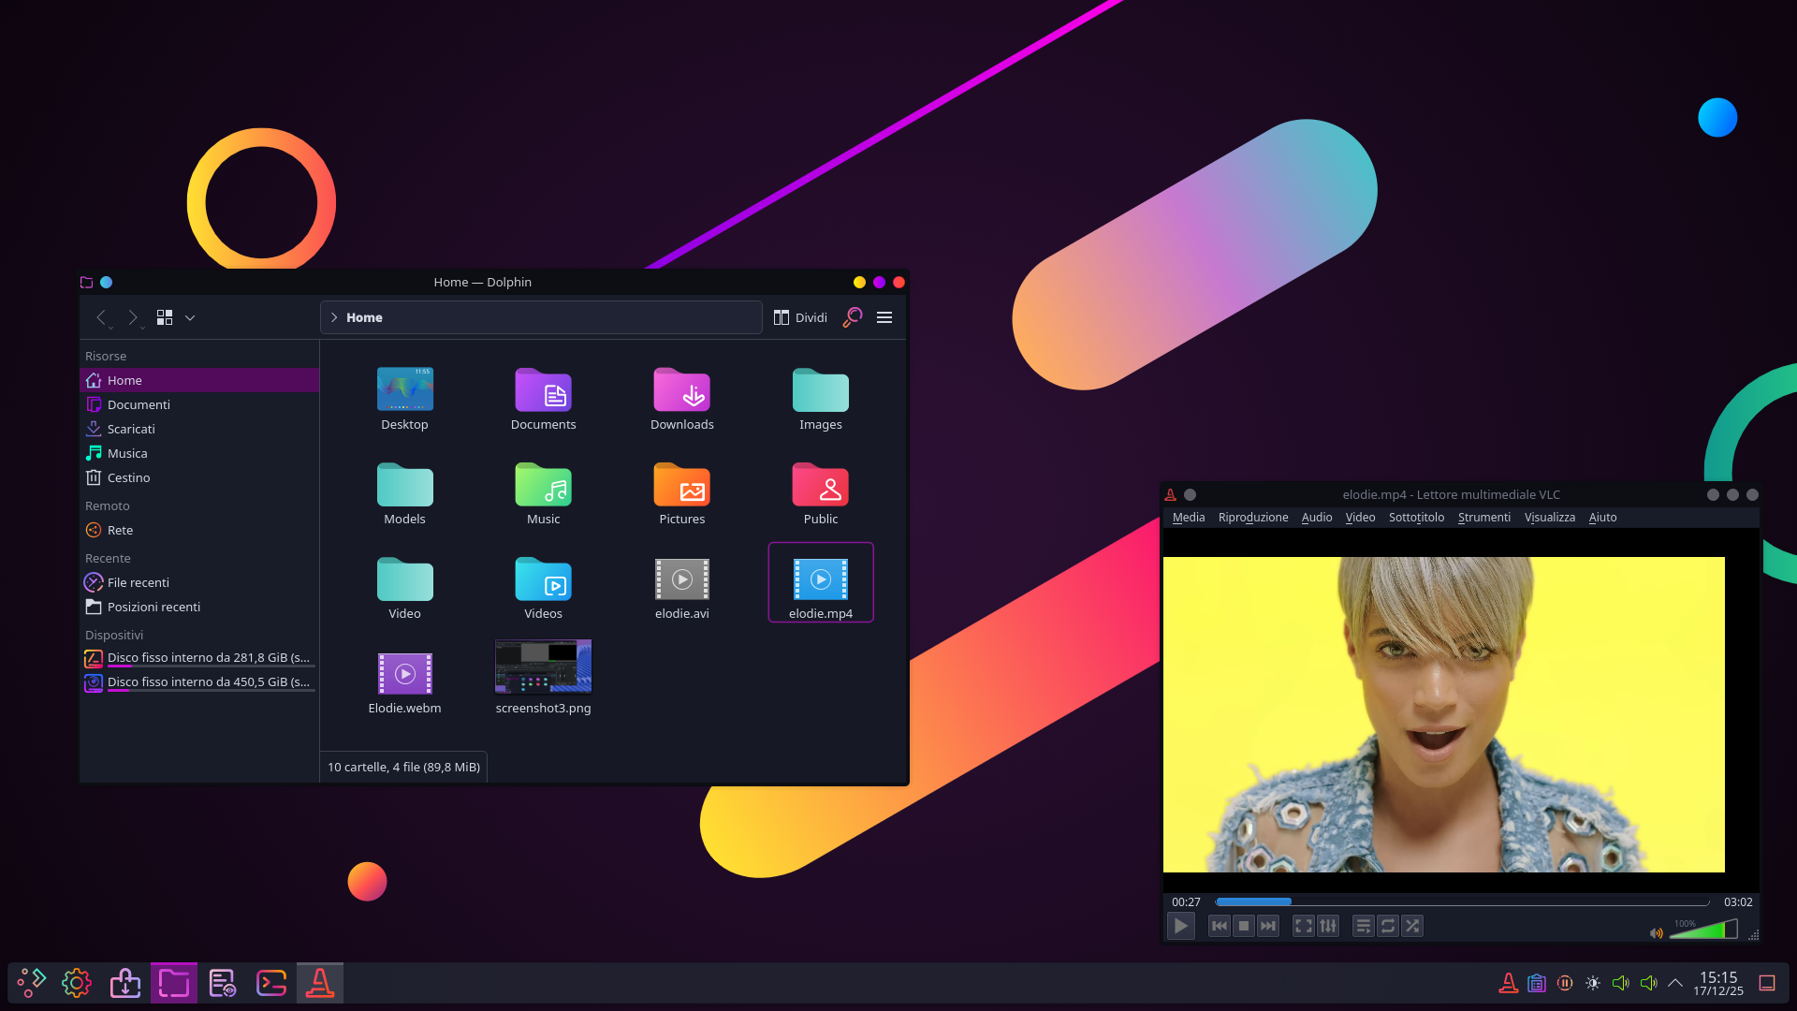Open the Dolphin search tool
This screenshot has width=1797, height=1011.
pos(852,317)
